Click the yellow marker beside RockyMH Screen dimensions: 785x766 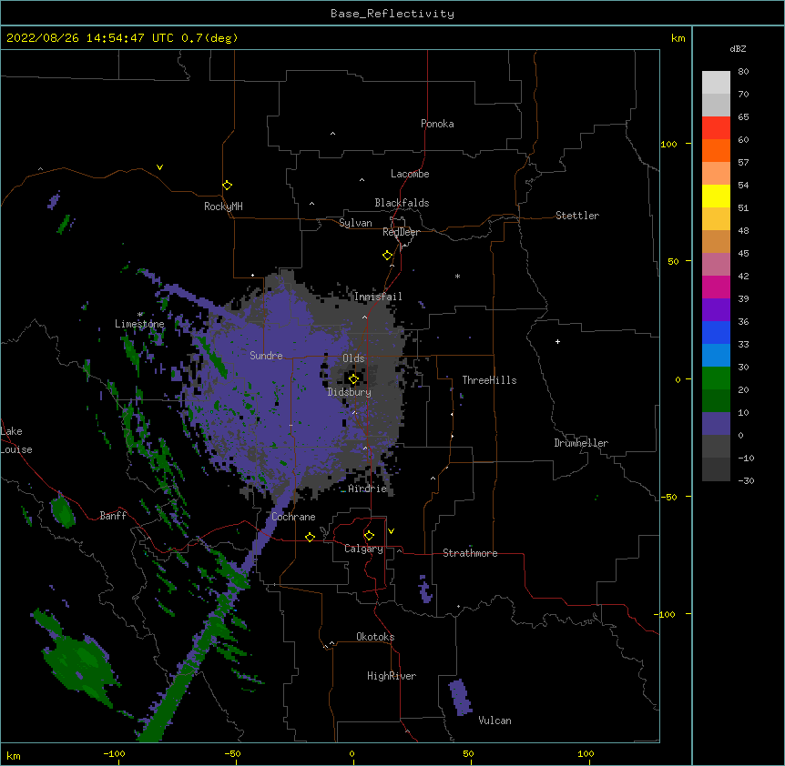click(228, 186)
